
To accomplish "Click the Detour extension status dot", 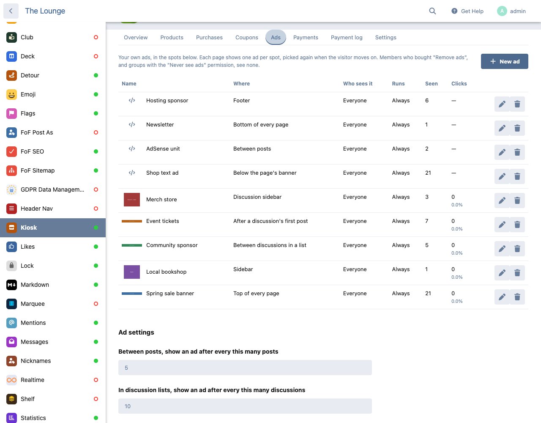I will click(x=96, y=75).
